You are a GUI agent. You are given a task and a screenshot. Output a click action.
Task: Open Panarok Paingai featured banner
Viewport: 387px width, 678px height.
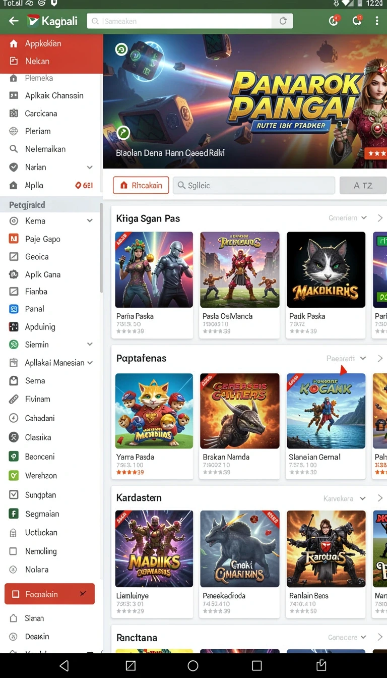coord(245,101)
